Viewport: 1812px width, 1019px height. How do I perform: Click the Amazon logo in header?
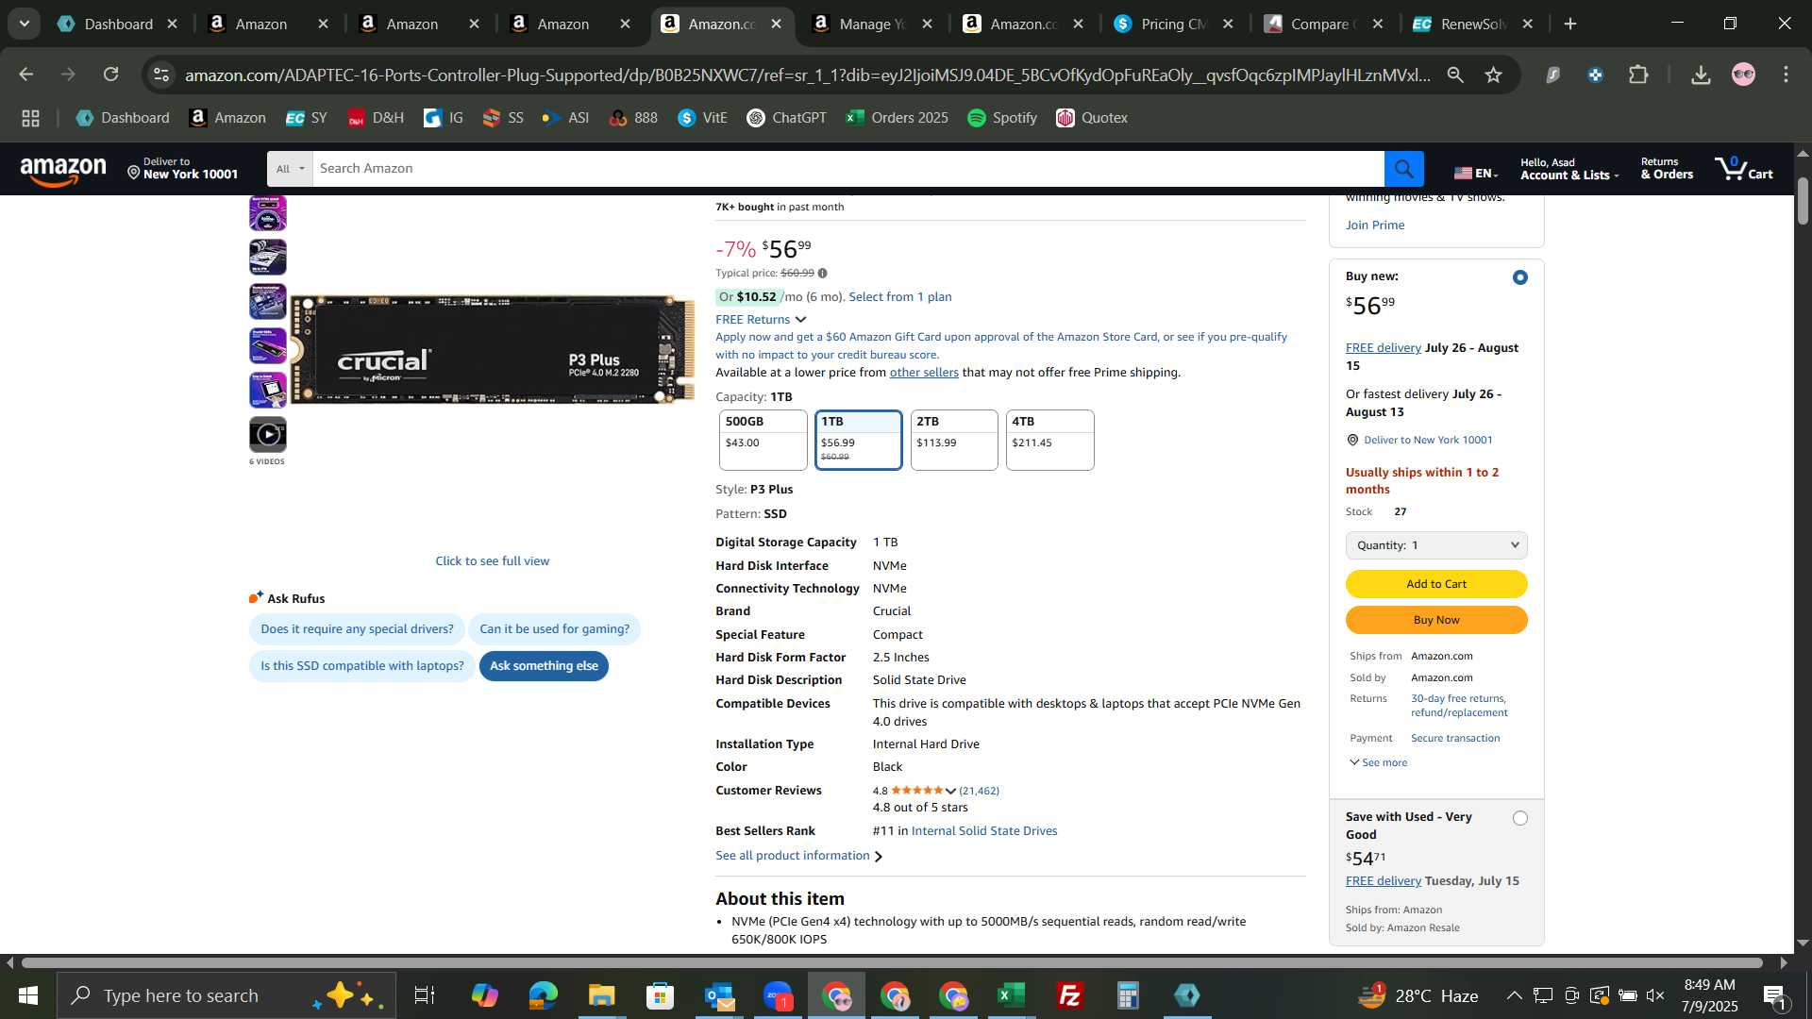pyautogui.click(x=63, y=171)
